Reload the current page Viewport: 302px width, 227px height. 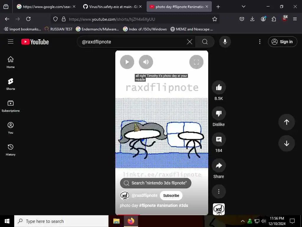[28, 19]
